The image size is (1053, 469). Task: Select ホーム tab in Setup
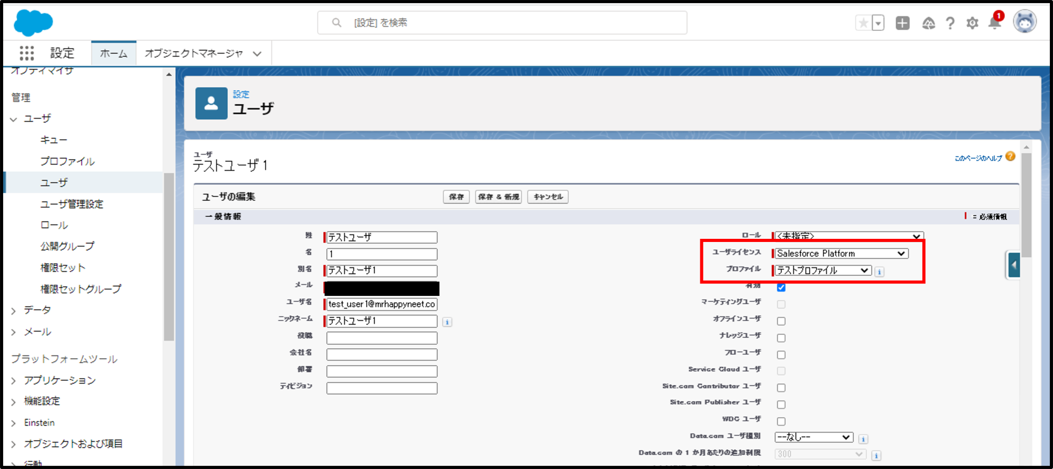(x=113, y=53)
